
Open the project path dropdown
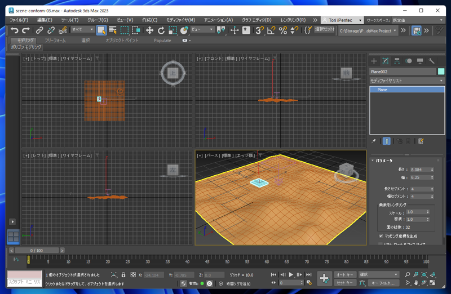(368, 30)
